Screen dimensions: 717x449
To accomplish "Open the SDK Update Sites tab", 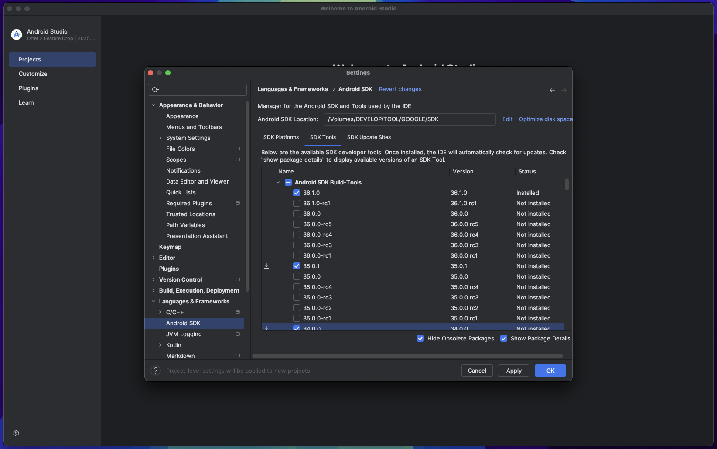I will pyautogui.click(x=369, y=137).
